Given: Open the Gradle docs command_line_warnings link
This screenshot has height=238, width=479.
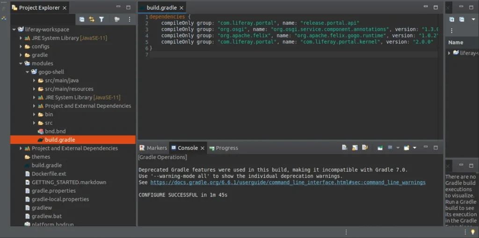Looking at the screenshot, I should point(288,182).
